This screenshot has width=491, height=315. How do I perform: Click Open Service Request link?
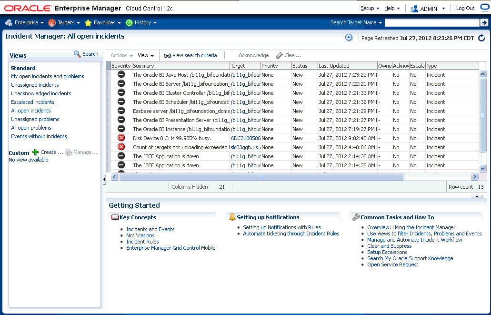(393, 265)
